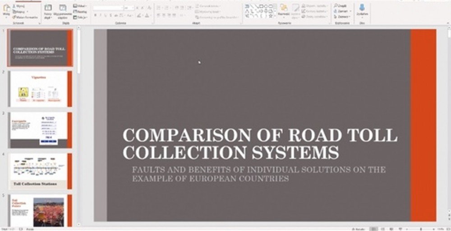Start dictation with the Dyktuj microphone icon
Screen dimensions: 451x231
point(362,8)
